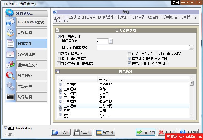Select the 地址 sub-type text
203x140 pixels.
pyautogui.click(x=102, y=115)
